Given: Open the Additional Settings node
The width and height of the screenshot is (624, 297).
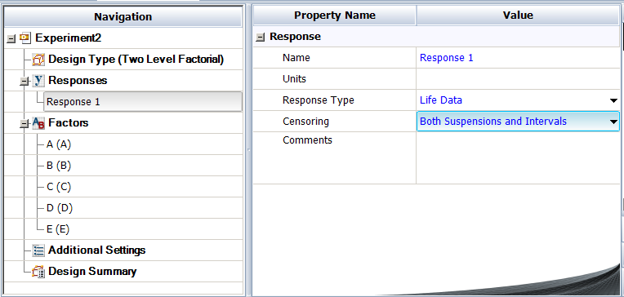Looking at the screenshot, I should (x=96, y=250).
